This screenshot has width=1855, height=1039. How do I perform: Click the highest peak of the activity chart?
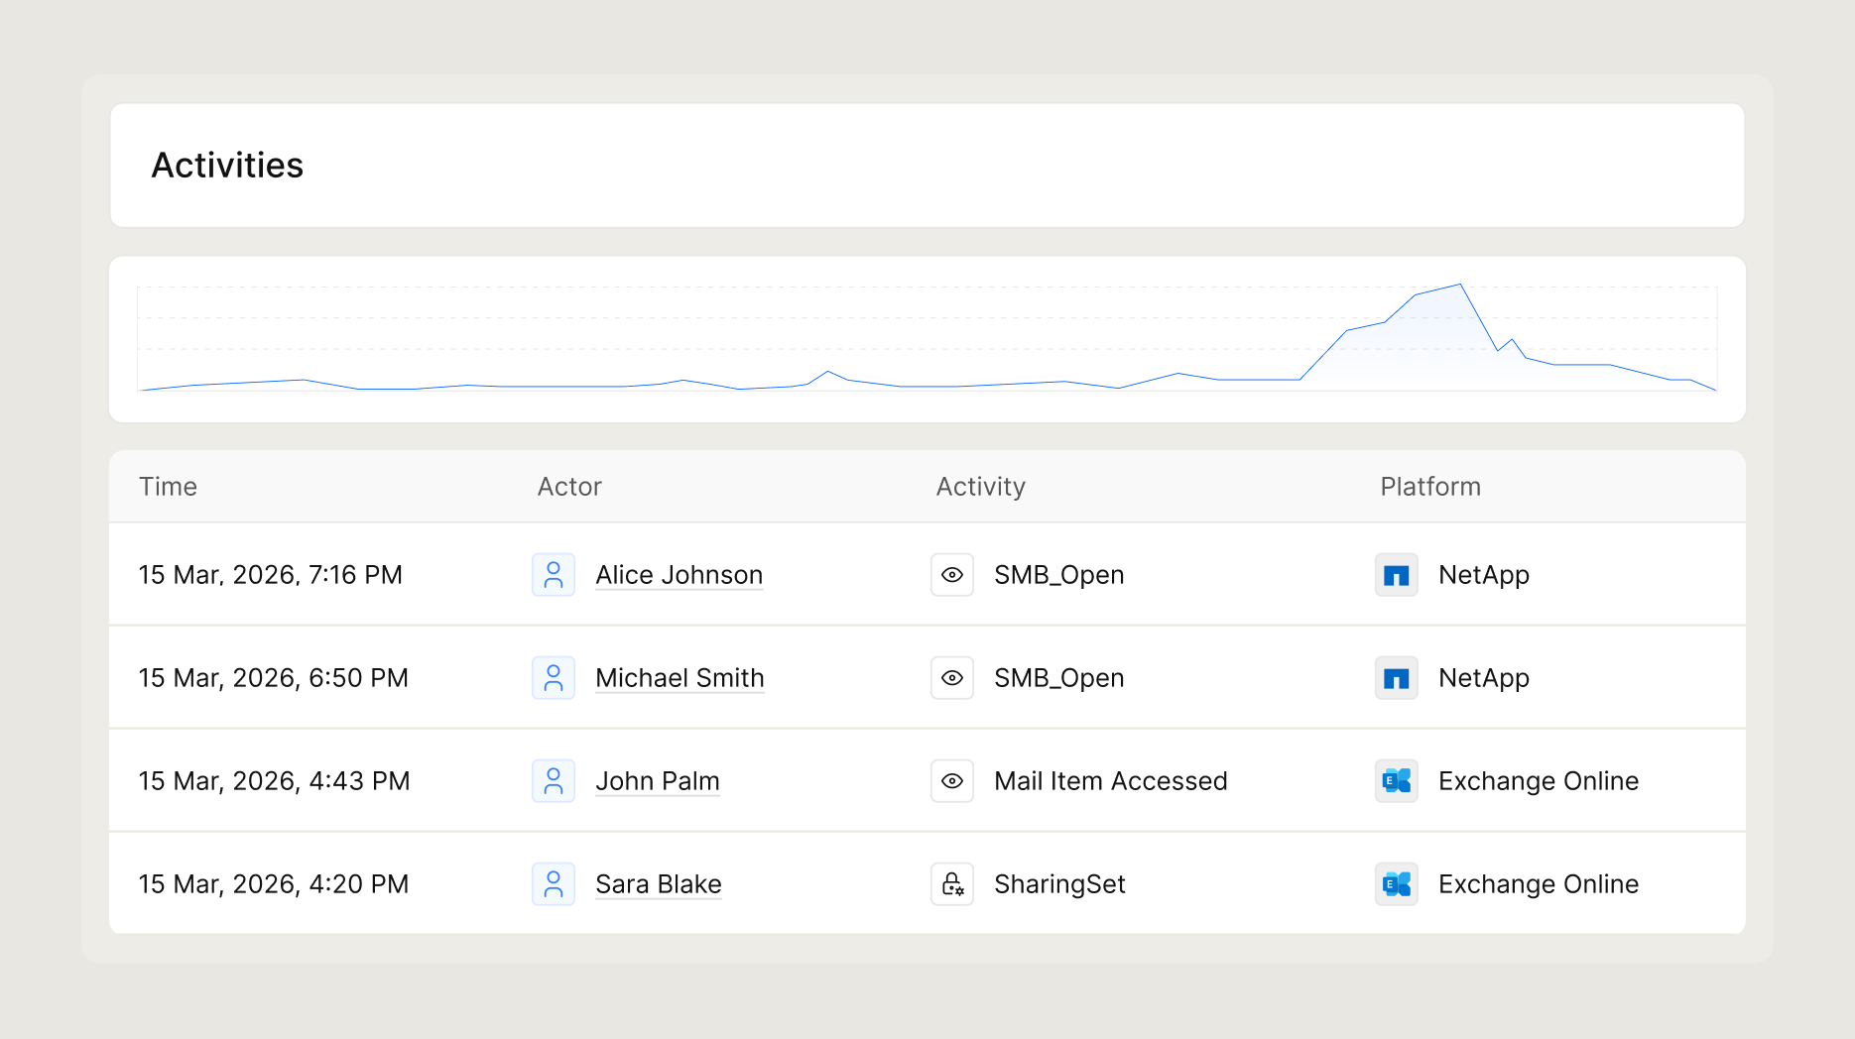point(1460,286)
